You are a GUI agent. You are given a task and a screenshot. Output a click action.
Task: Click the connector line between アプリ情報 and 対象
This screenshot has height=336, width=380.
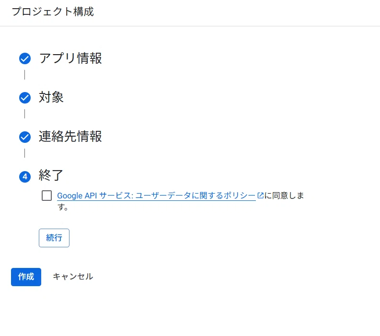coord(25,75)
